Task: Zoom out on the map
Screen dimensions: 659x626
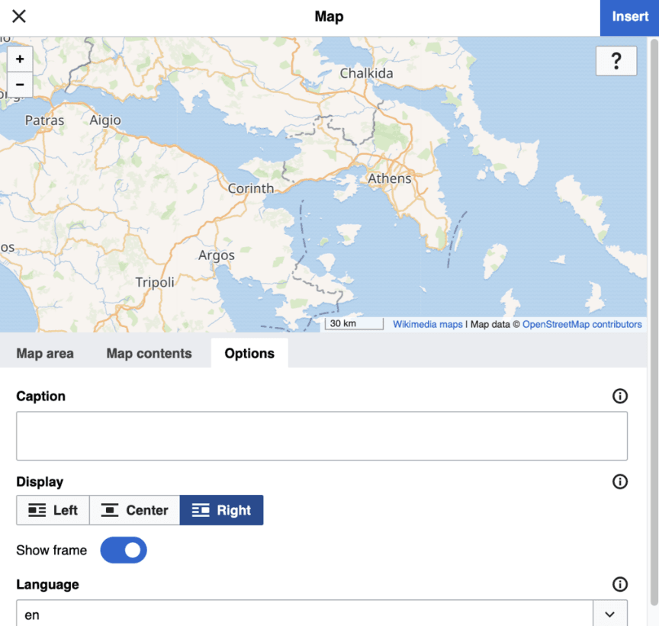Action: (20, 84)
